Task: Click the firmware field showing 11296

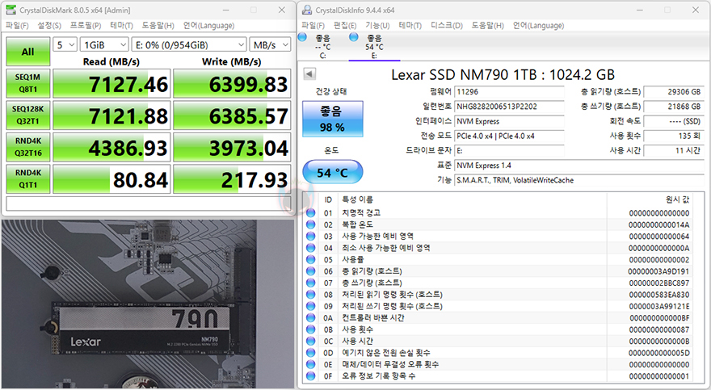Action: 509,92
